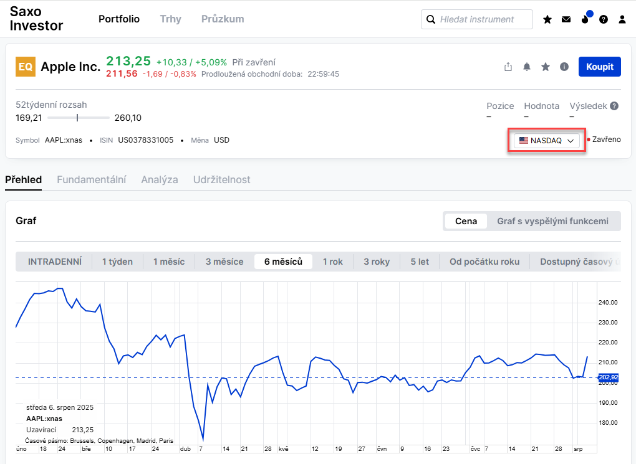Screen dimensions: 636x464
Task: Click the 52-week low value 169,21
Action: coord(29,118)
